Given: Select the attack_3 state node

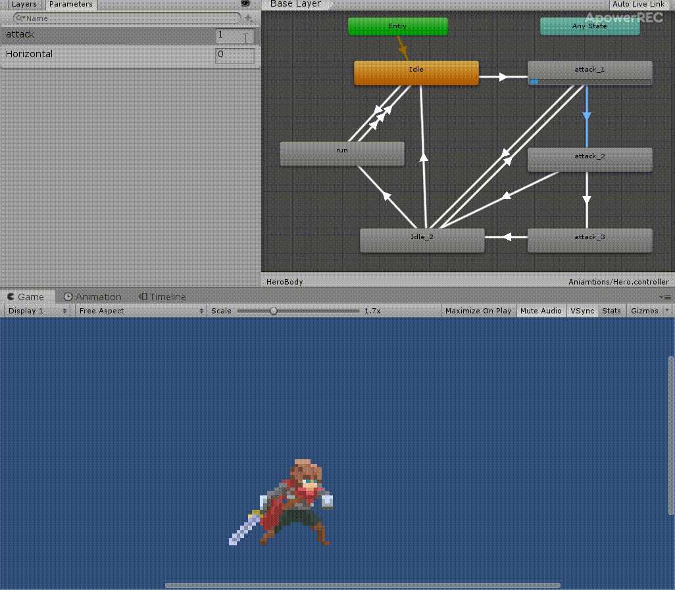Looking at the screenshot, I should (589, 240).
